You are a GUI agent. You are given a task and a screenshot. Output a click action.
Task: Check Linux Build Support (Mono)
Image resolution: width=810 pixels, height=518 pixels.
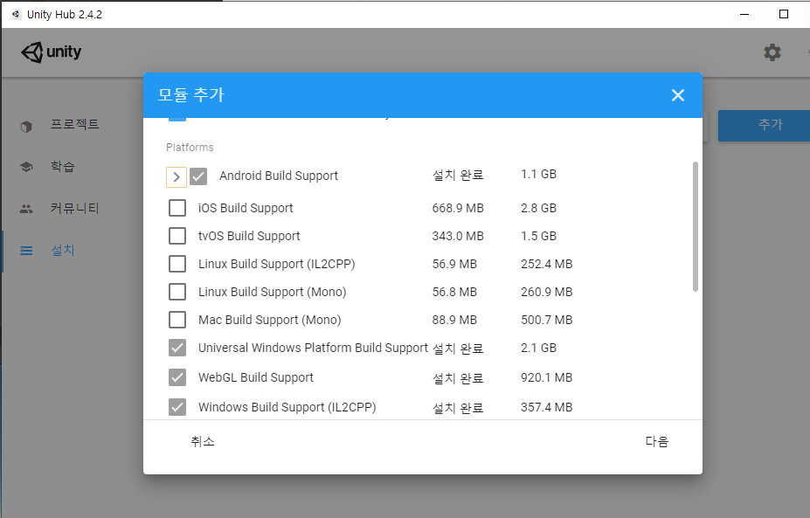tap(177, 291)
